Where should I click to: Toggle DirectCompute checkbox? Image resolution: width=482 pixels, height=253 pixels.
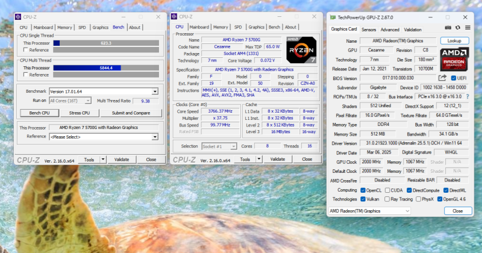point(409,190)
